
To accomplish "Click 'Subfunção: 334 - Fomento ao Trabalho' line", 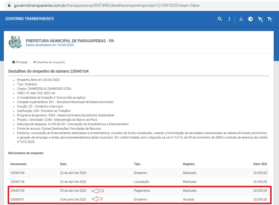I will click(44, 111).
